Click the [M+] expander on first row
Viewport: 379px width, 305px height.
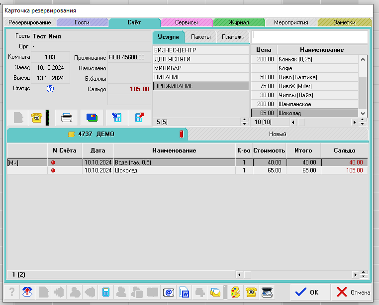pyautogui.click(x=13, y=162)
